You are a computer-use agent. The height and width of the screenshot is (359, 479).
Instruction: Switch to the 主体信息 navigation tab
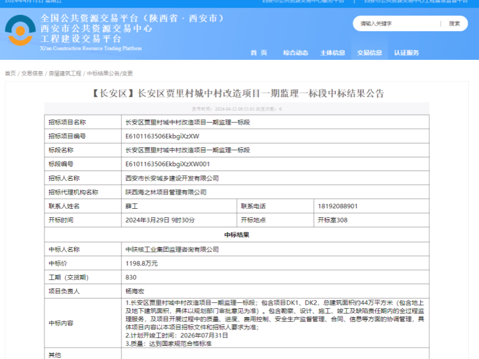(332, 53)
